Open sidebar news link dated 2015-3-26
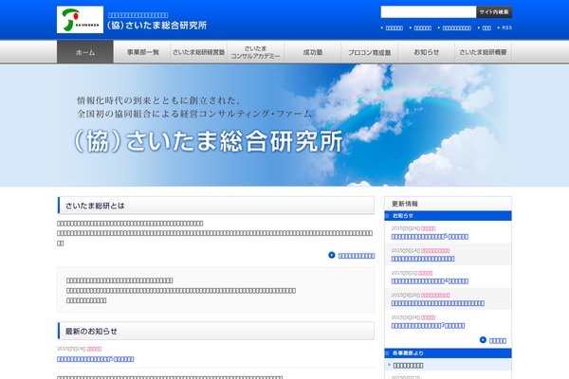This screenshot has height=379, width=569. coord(437,303)
